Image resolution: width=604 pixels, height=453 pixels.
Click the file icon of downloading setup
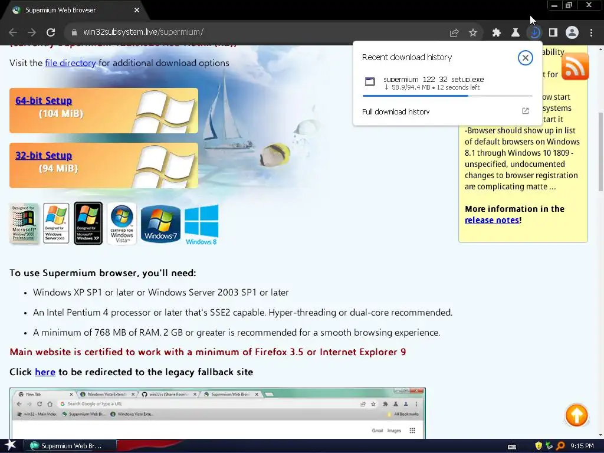click(370, 81)
